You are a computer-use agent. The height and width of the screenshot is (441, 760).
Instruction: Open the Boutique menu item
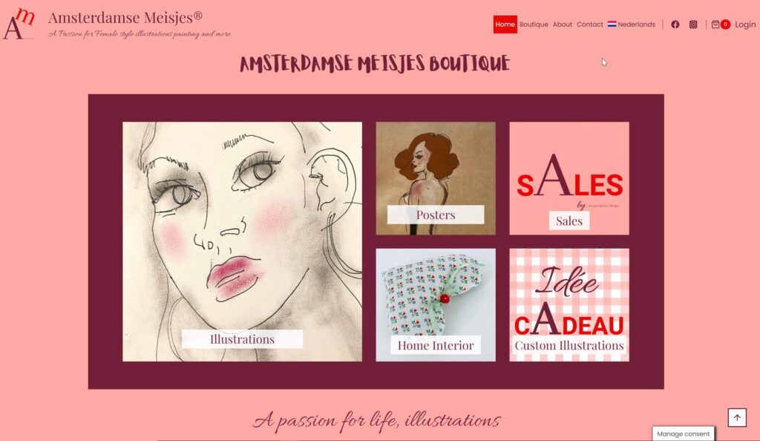pos(534,24)
